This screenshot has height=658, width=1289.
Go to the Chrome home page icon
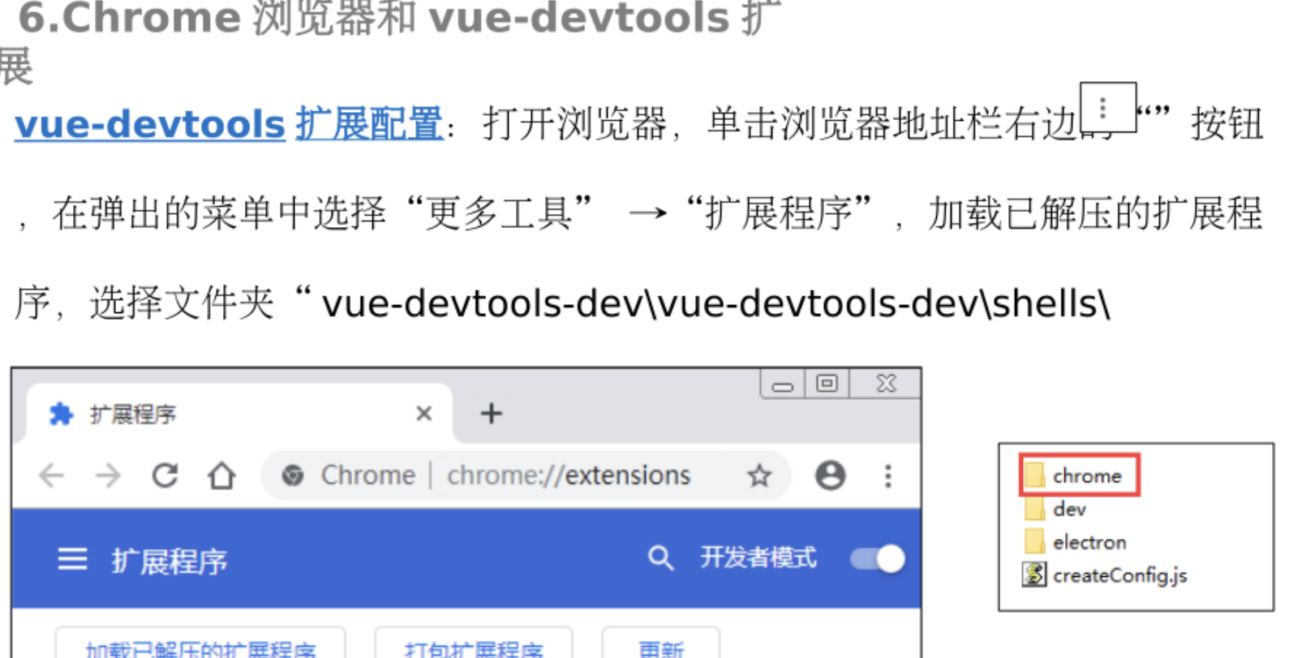click(x=221, y=475)
